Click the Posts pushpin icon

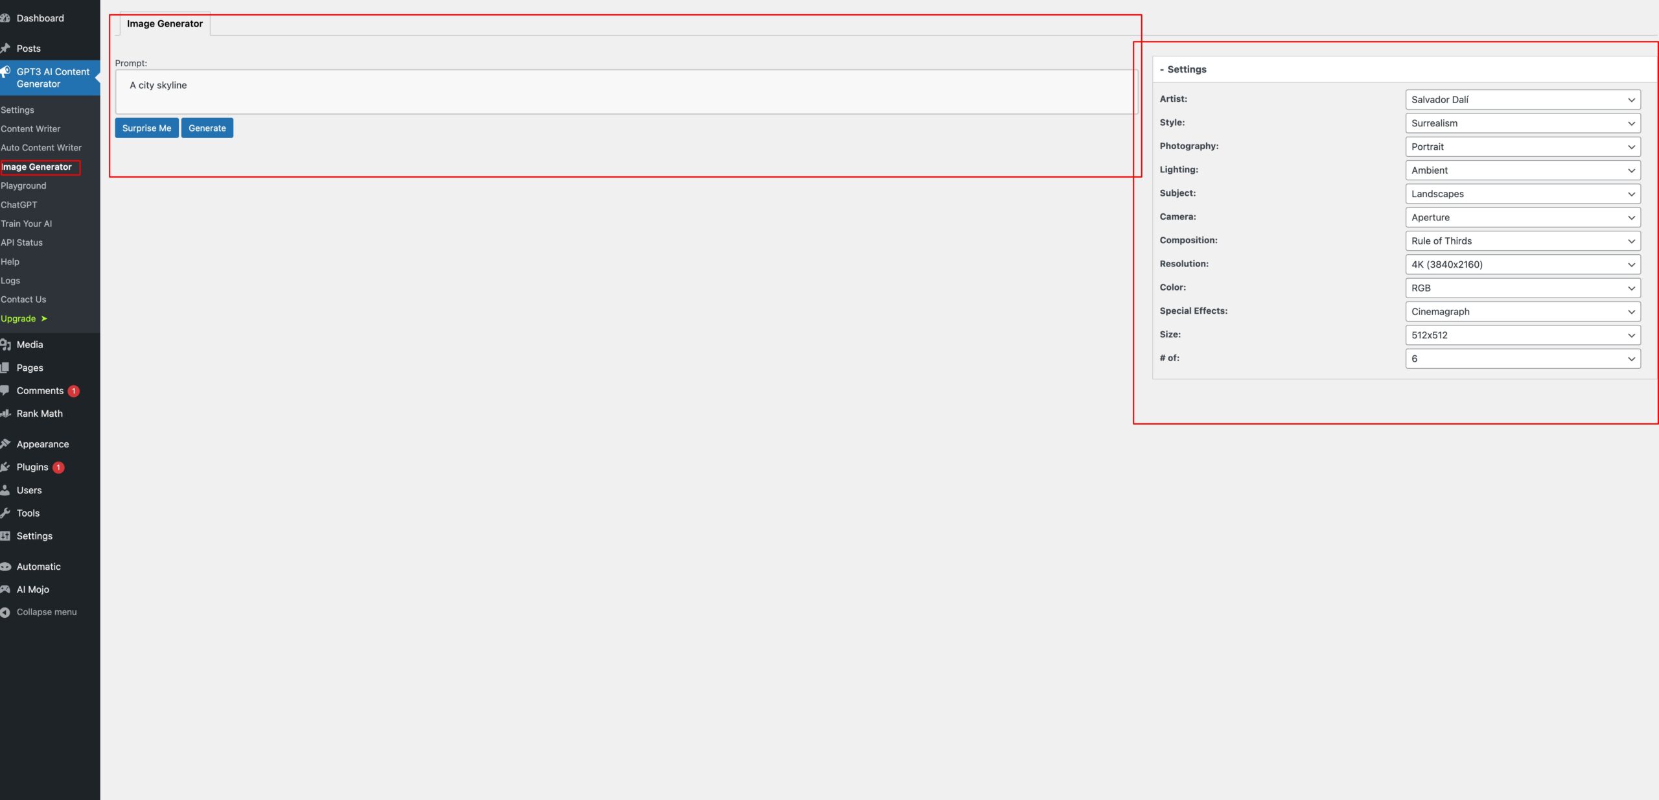point(5,49)
